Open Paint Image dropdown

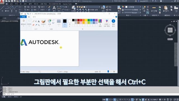click(x=29, y=23)
